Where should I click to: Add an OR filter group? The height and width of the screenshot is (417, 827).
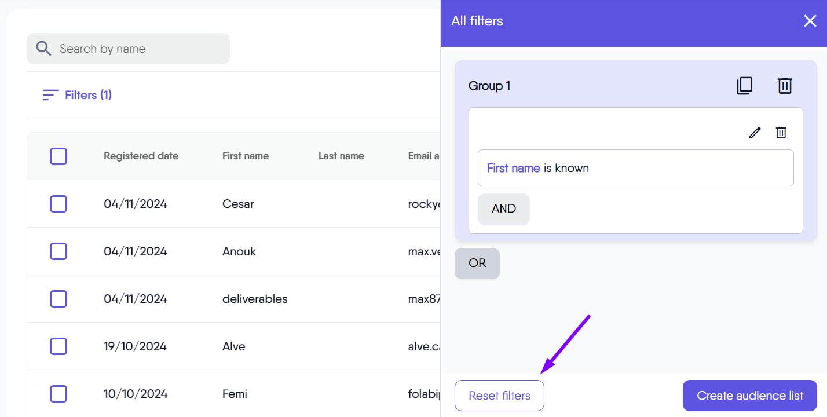(x=477, y=264)
